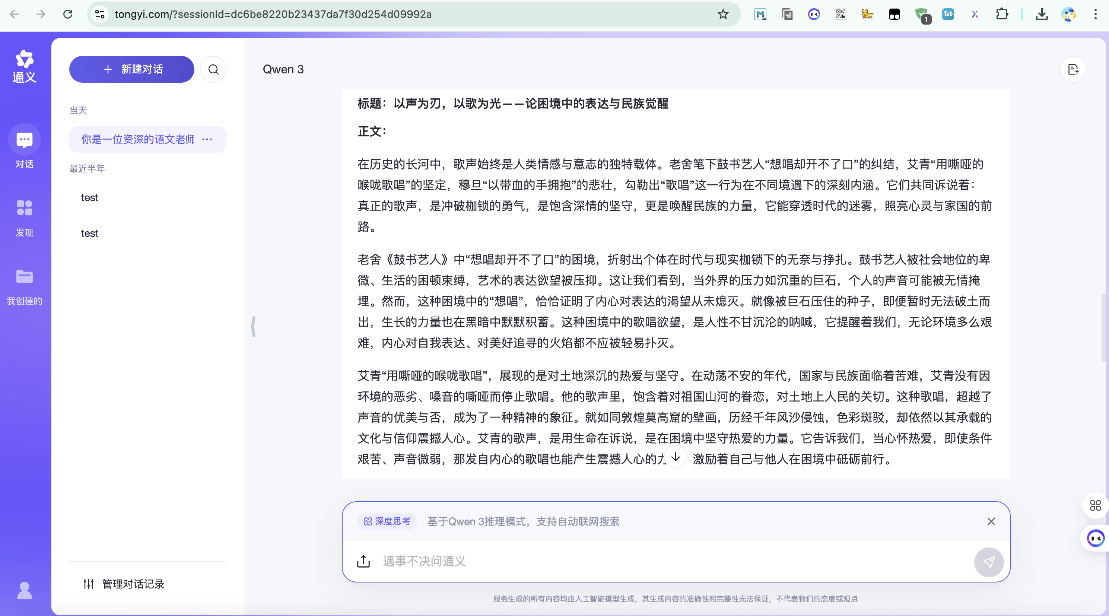Toggle the 深度思考 deep thinking mode
Image resolution: width=1109 pixels, height=616 pixels.
click(387, 521)
